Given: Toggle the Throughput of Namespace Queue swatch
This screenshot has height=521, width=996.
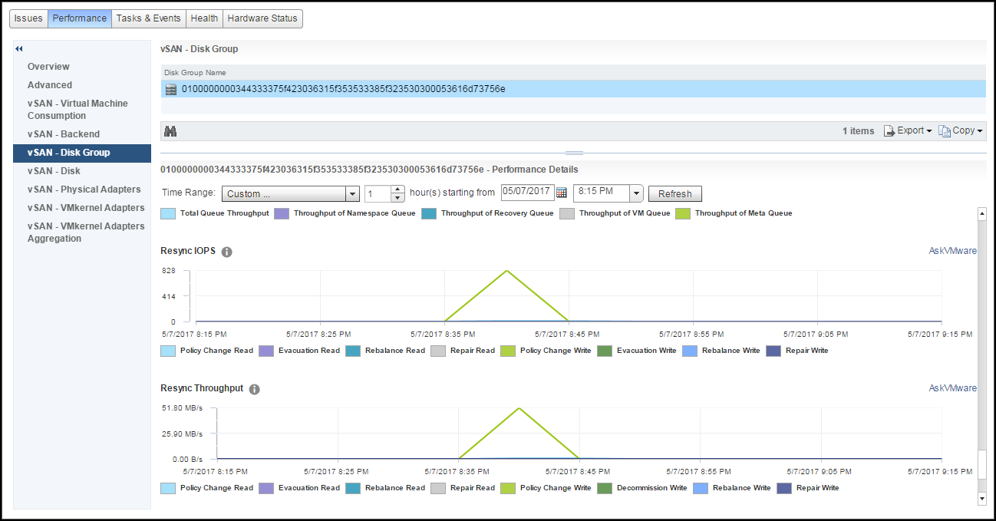Looking at the screenshot, I should (x=282, y=213).
